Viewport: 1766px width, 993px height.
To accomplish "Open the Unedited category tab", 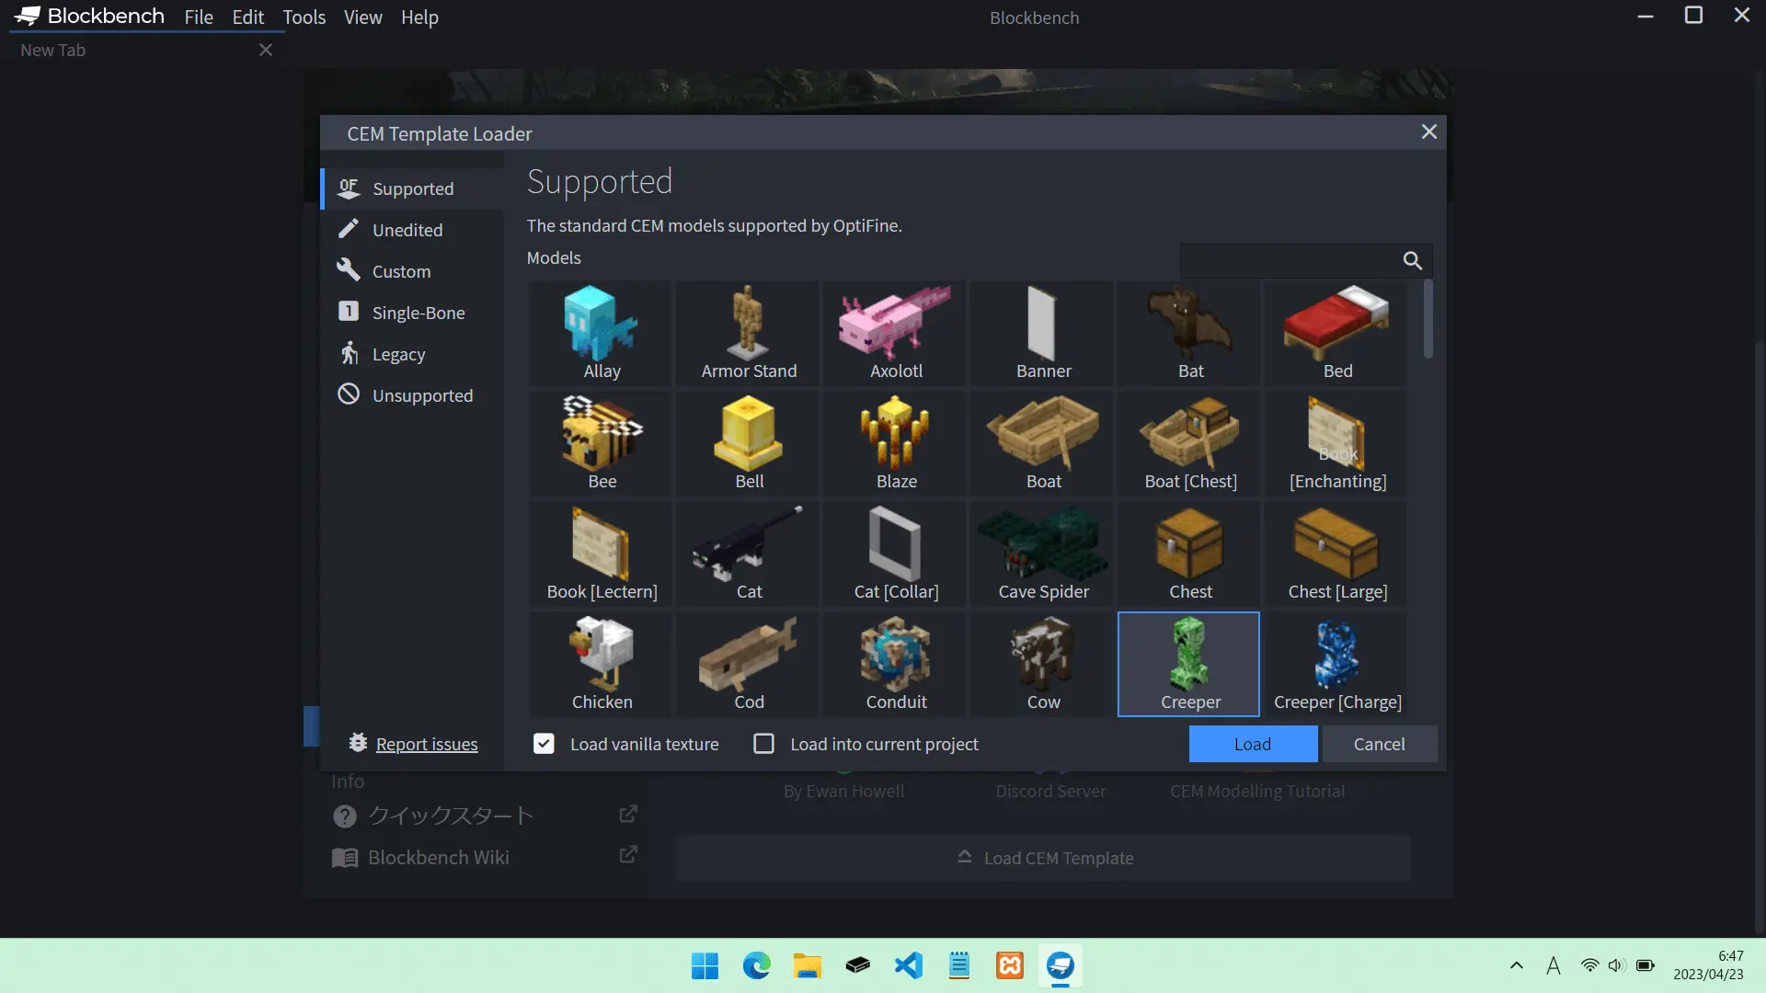I will (x=407, y=230).
